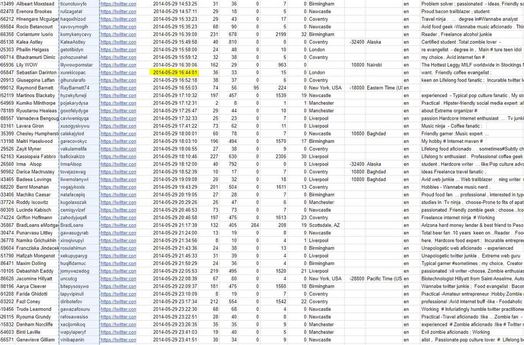Select the location cell Scottsdale, AZ
524x345 pixels.
324,225
